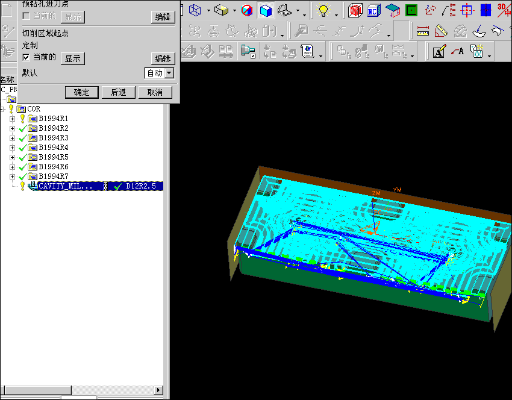Select the CAVITY_MIL operation in the tree
Image resolution: width=512 pixels, height=400 pixels.
[66, 186]
